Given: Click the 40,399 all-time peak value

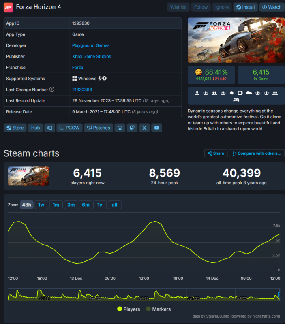Looking at the screenshot, I should tap(241, 173).
